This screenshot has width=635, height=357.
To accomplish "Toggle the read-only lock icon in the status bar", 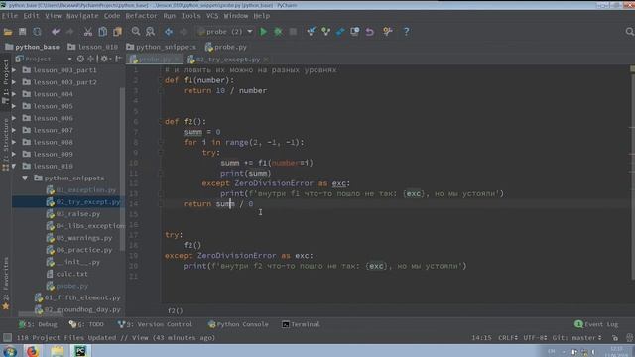I will coord(615,337).
